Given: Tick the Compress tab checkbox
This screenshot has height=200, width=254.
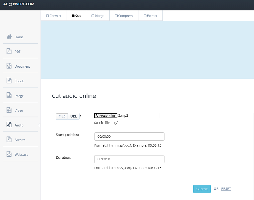Looking at the screenshot, I should pyautogui.click(x=116, y=16).
